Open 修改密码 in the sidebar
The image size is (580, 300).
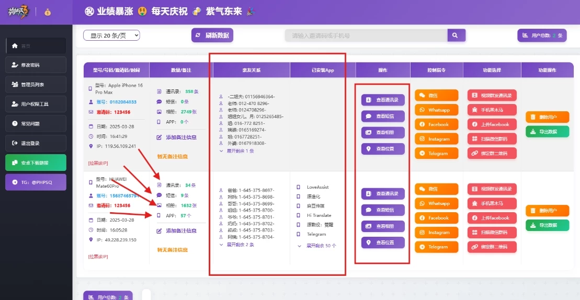point(36,65)
